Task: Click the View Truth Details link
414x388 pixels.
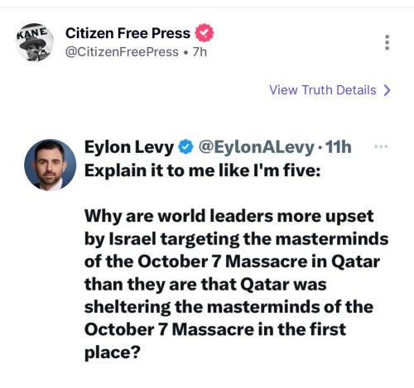Action: click(323, 90)
